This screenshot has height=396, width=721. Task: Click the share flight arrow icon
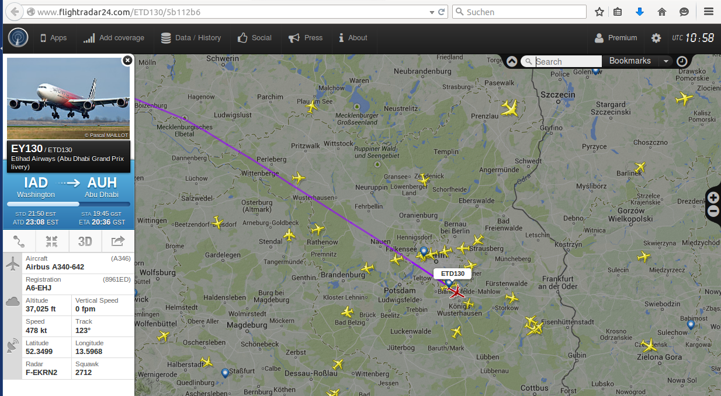point(118,241)
